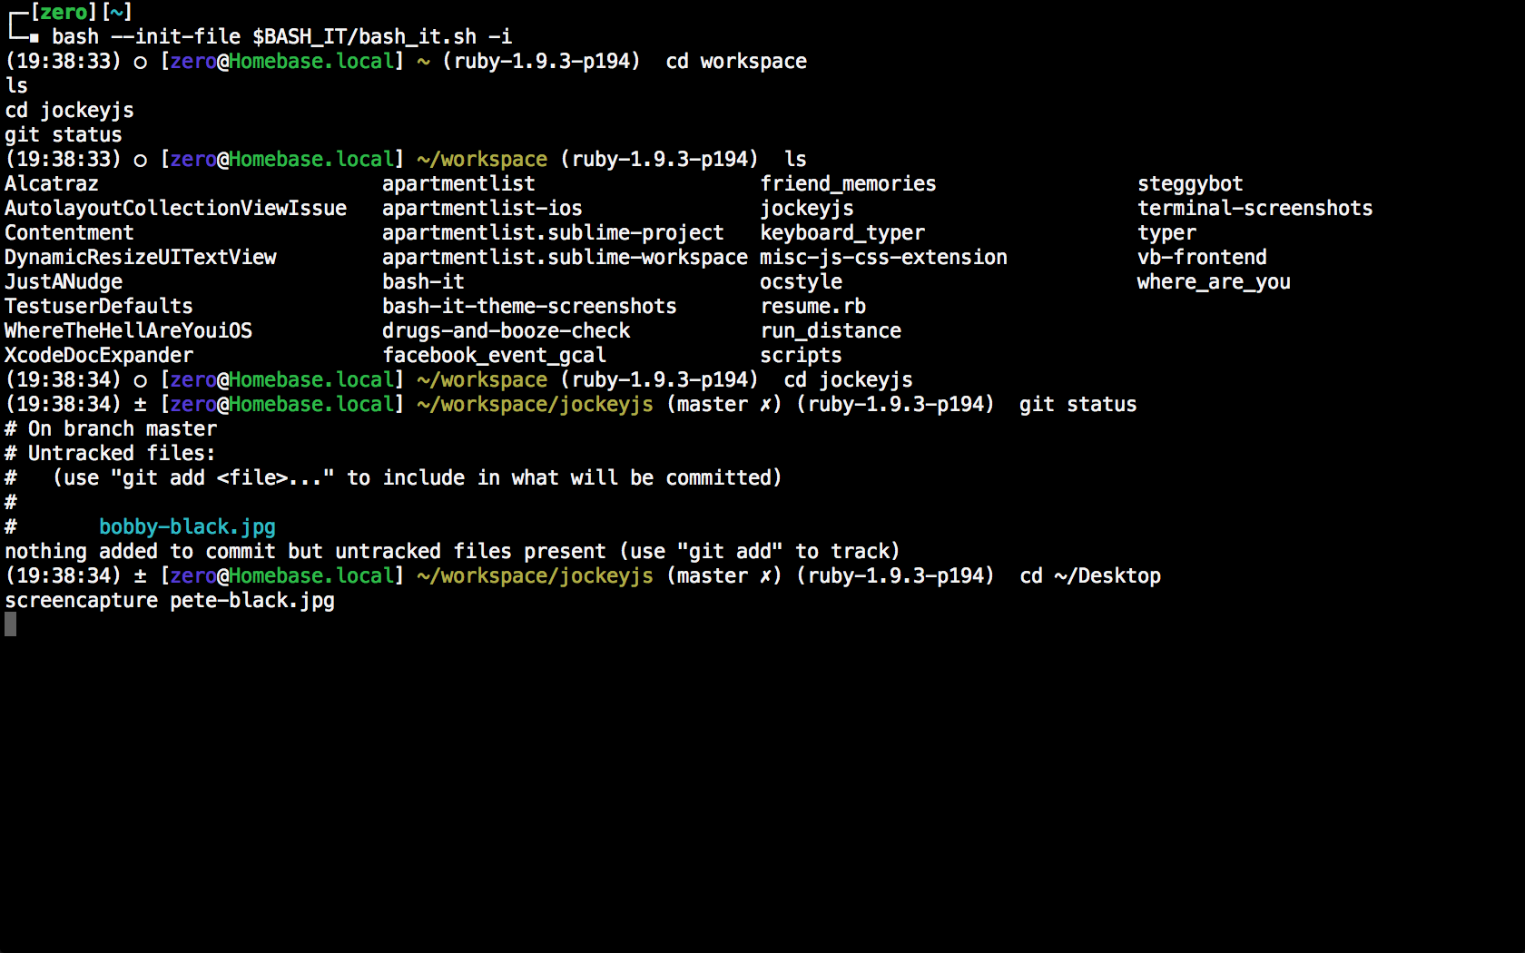The image size is (1525, 953).
Task: Click the resume.rb file name
Action: (x=812, y=306)
